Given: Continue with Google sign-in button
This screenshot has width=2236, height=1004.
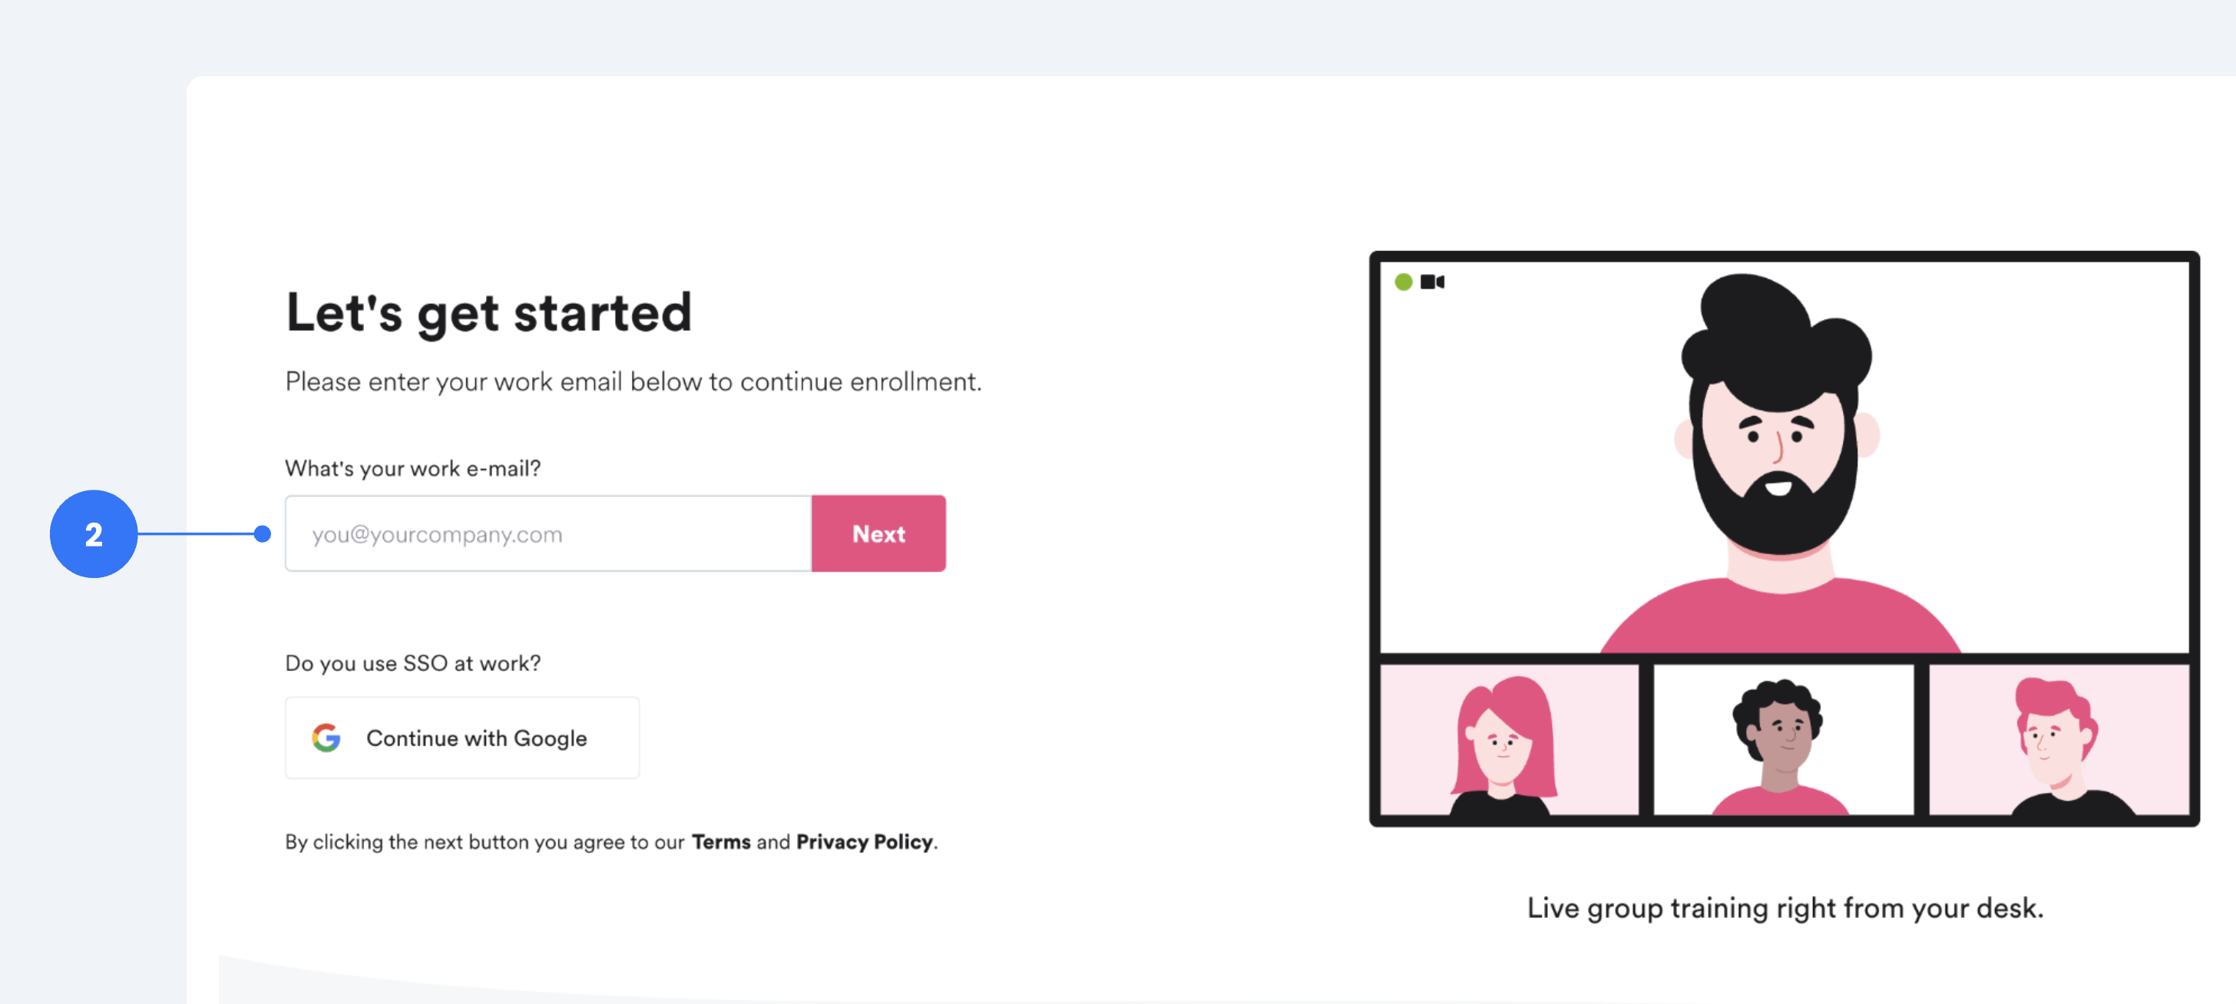Looking at the screenshot, I should click(463, 738).
